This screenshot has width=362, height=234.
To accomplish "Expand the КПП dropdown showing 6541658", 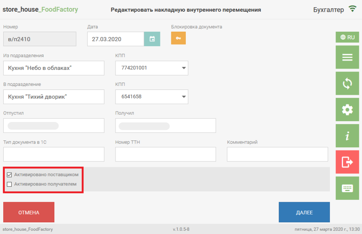I will (x=152, y=97).
